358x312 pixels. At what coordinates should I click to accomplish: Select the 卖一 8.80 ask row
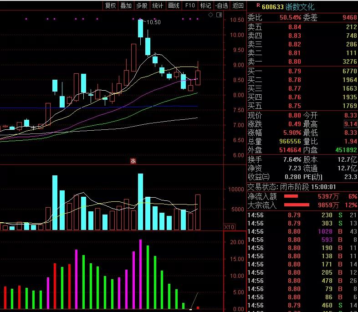302,61
